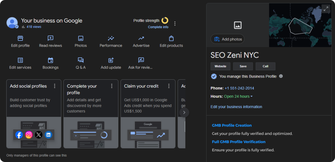Open the Q & A chat icon
The width and height of the screenshot is (335, 162).
[81, 60]
